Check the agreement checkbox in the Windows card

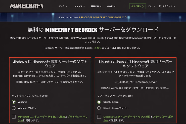[x=14, y=117]
